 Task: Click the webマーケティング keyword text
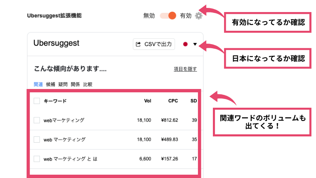64,120
